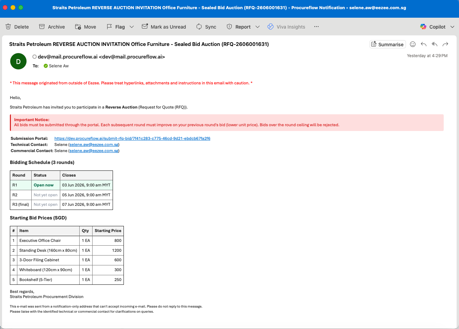
Task: Click the sender avatar 'D'
Action: (x=18, y=61)
